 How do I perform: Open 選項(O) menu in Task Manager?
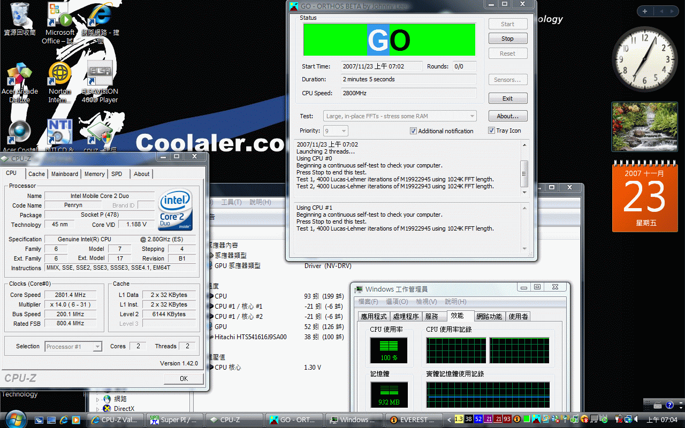click(x=397, y=302)
